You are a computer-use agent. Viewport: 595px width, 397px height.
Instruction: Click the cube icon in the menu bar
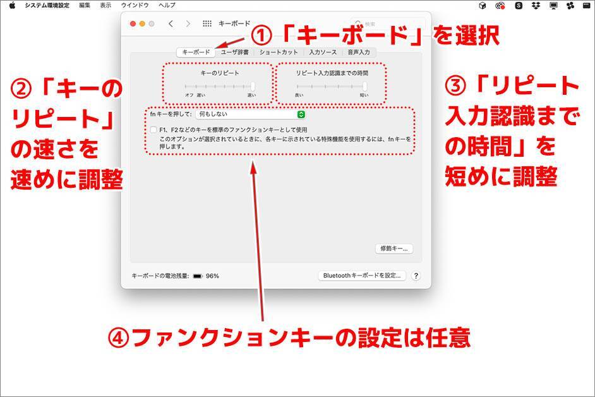coord(483,5)
